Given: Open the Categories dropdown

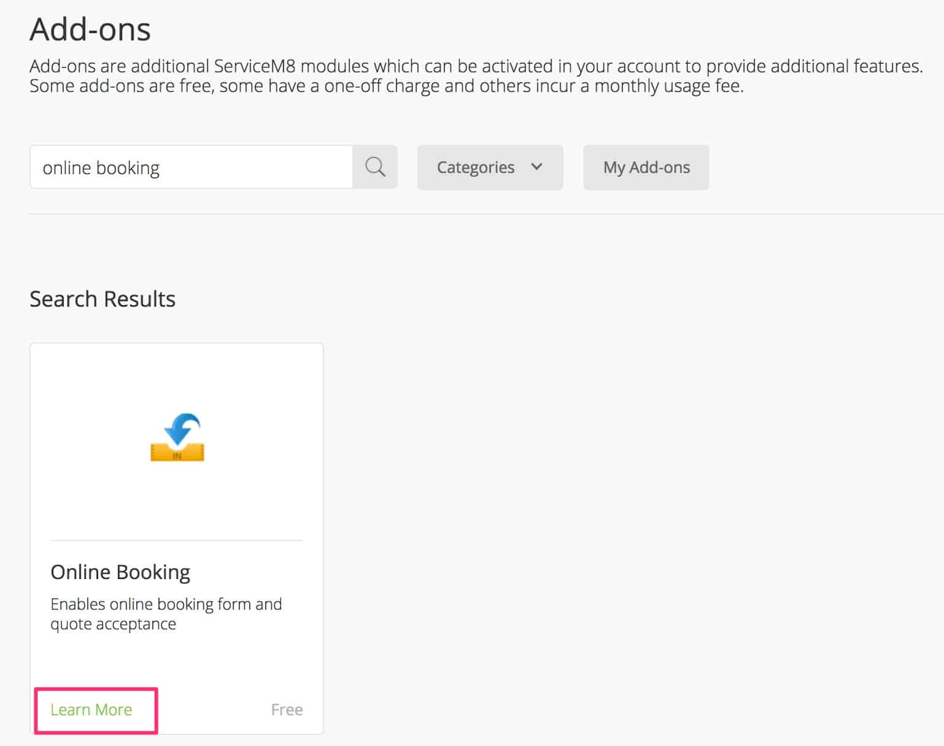Looking at the screenshot, I should (490, 167).
